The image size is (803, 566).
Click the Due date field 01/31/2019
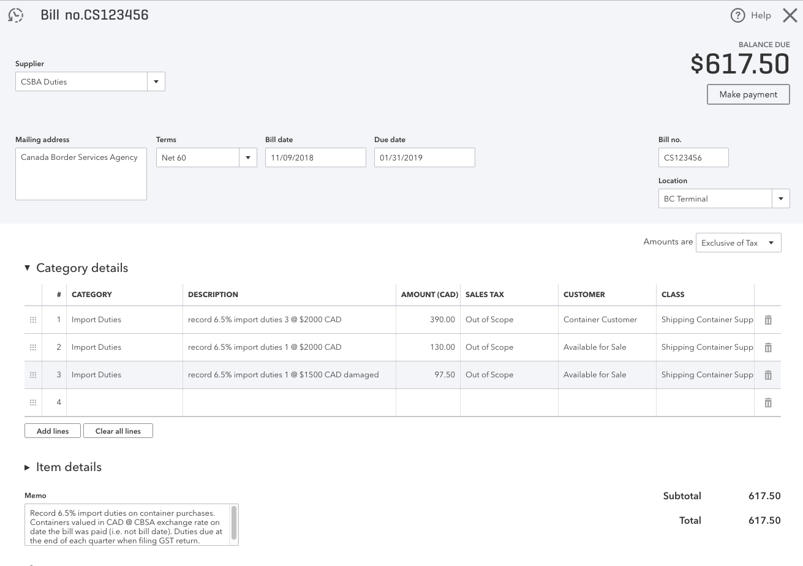(x=424, y=157)
